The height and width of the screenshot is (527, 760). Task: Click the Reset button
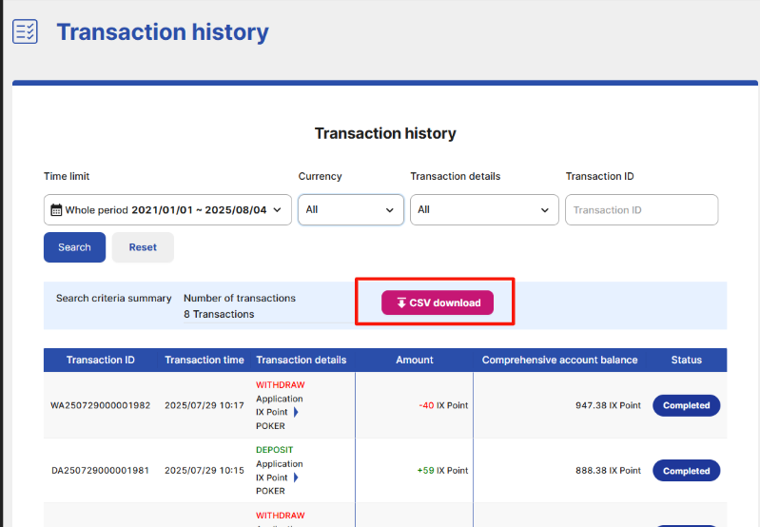click(143, 247)
